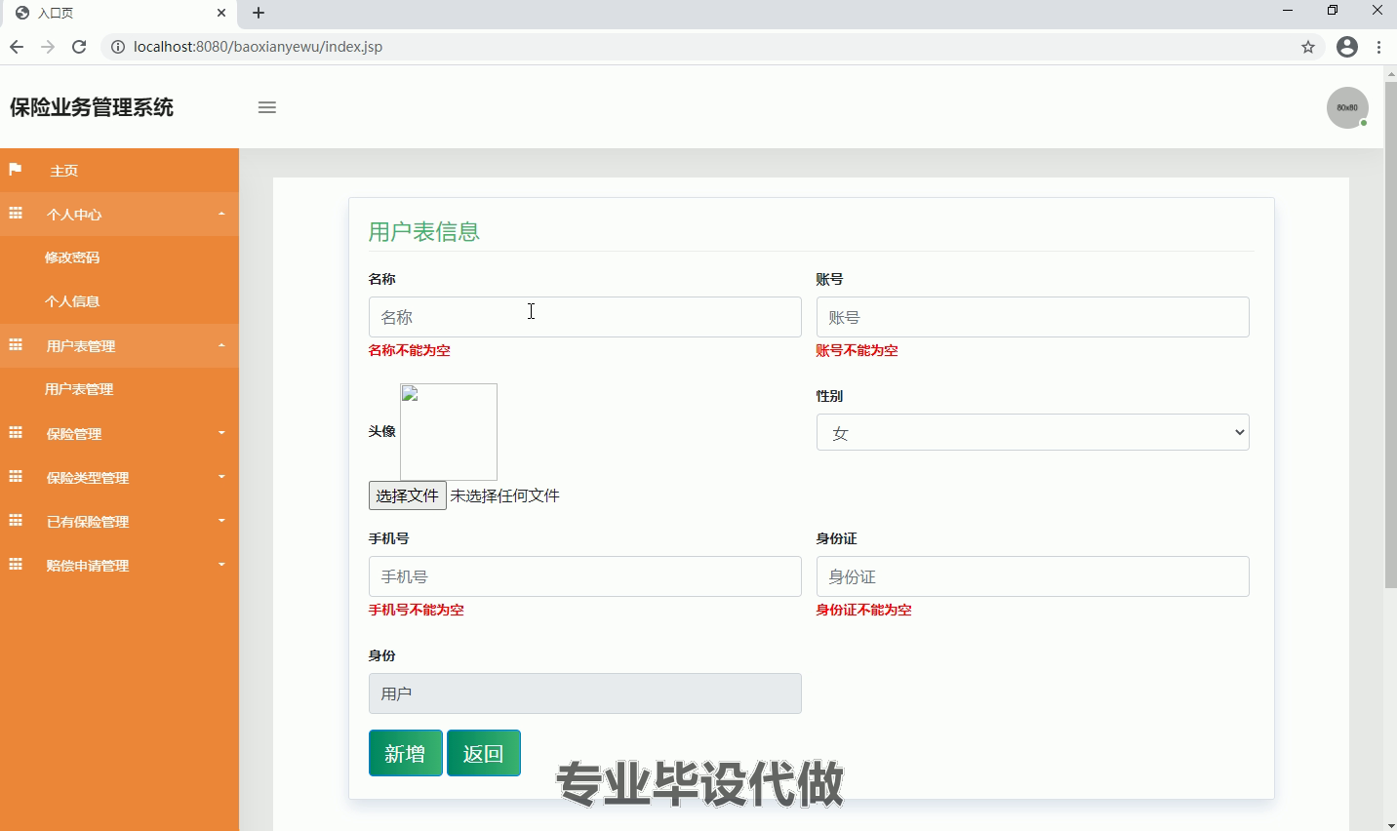Image resolution: width=1397 pixels, height=831 pixels.
Task: Close the 入口页 browser tab
Action: pos(221,13)
